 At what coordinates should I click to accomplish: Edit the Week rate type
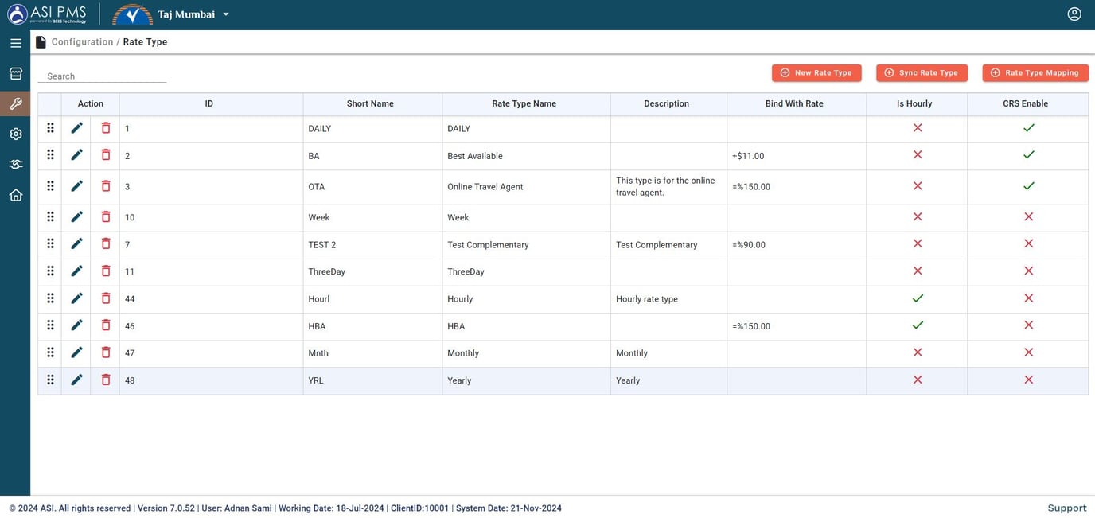76,216
